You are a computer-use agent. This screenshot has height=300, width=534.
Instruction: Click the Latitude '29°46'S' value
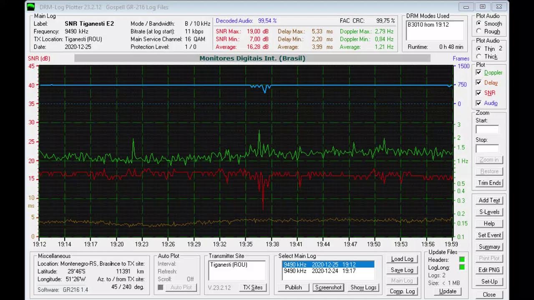[76, 272]
